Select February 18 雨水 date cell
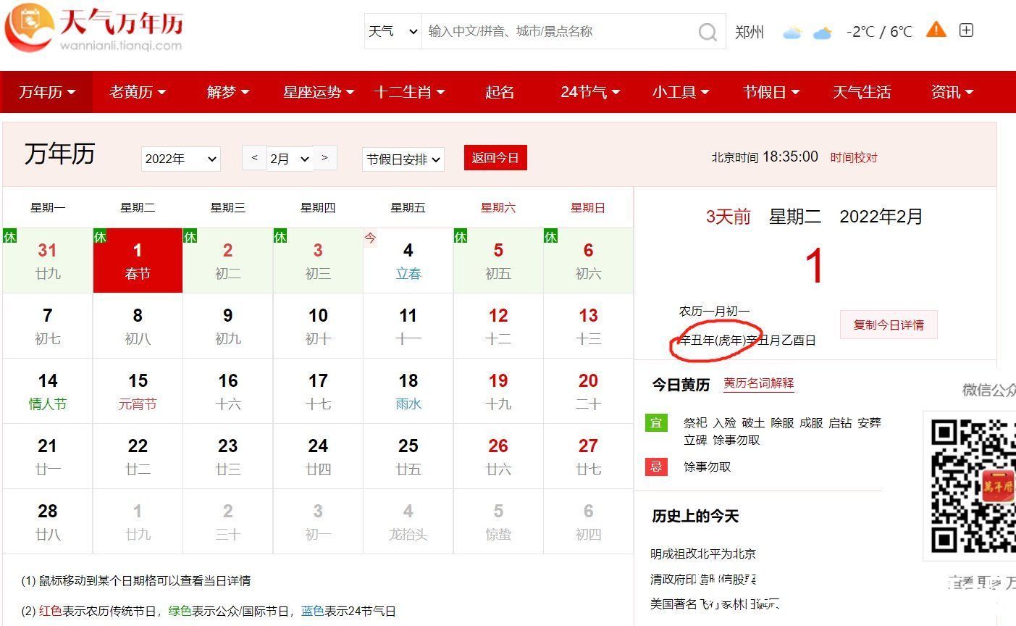The image size is (1016, 626). (x=408, y=391)
